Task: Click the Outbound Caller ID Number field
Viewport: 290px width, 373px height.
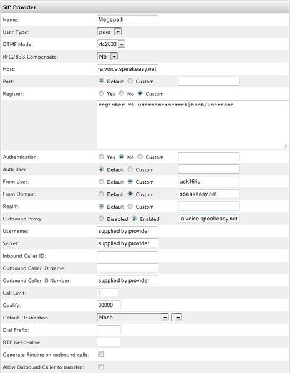Action: (x=127, y=280)
